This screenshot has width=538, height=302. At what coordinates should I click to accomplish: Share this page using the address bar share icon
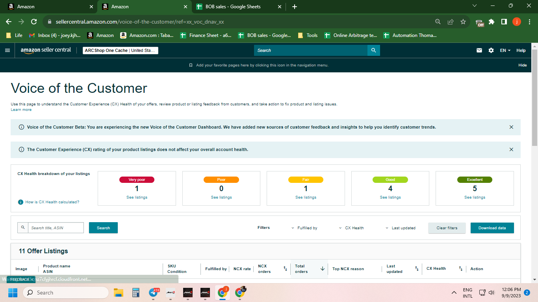[451, 22]
